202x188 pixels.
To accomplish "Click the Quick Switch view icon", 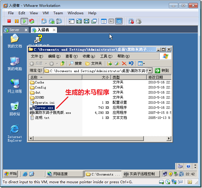I will (79, 21).
